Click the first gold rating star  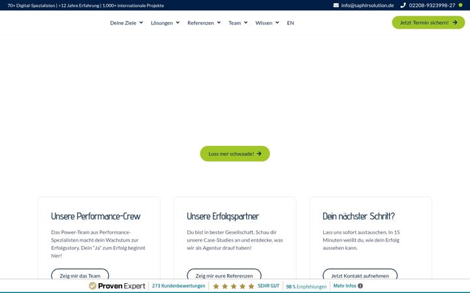pyautogui.click(x=216, y=286)
